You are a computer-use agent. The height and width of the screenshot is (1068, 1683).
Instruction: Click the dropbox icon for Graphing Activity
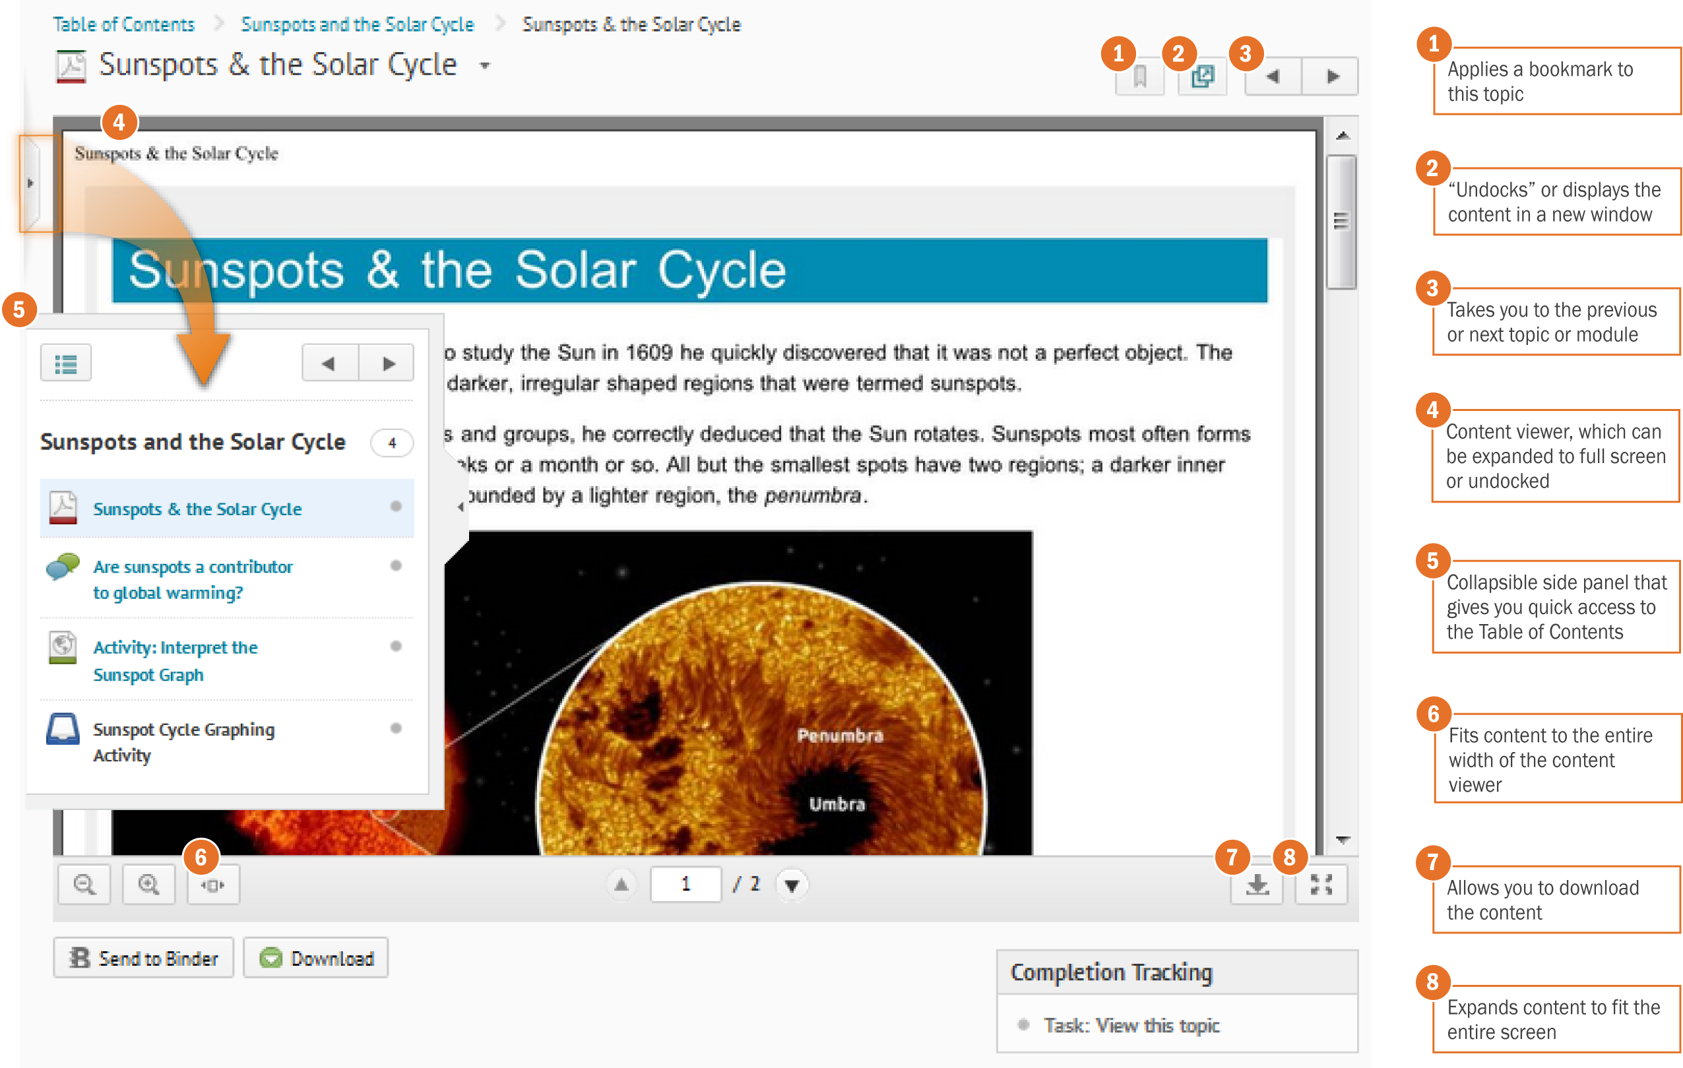coord(62,729)
